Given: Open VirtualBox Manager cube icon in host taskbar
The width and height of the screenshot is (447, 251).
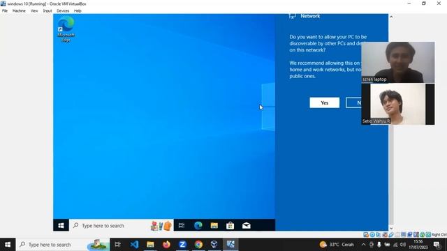Looking at the screenshot, I should 214,245.
